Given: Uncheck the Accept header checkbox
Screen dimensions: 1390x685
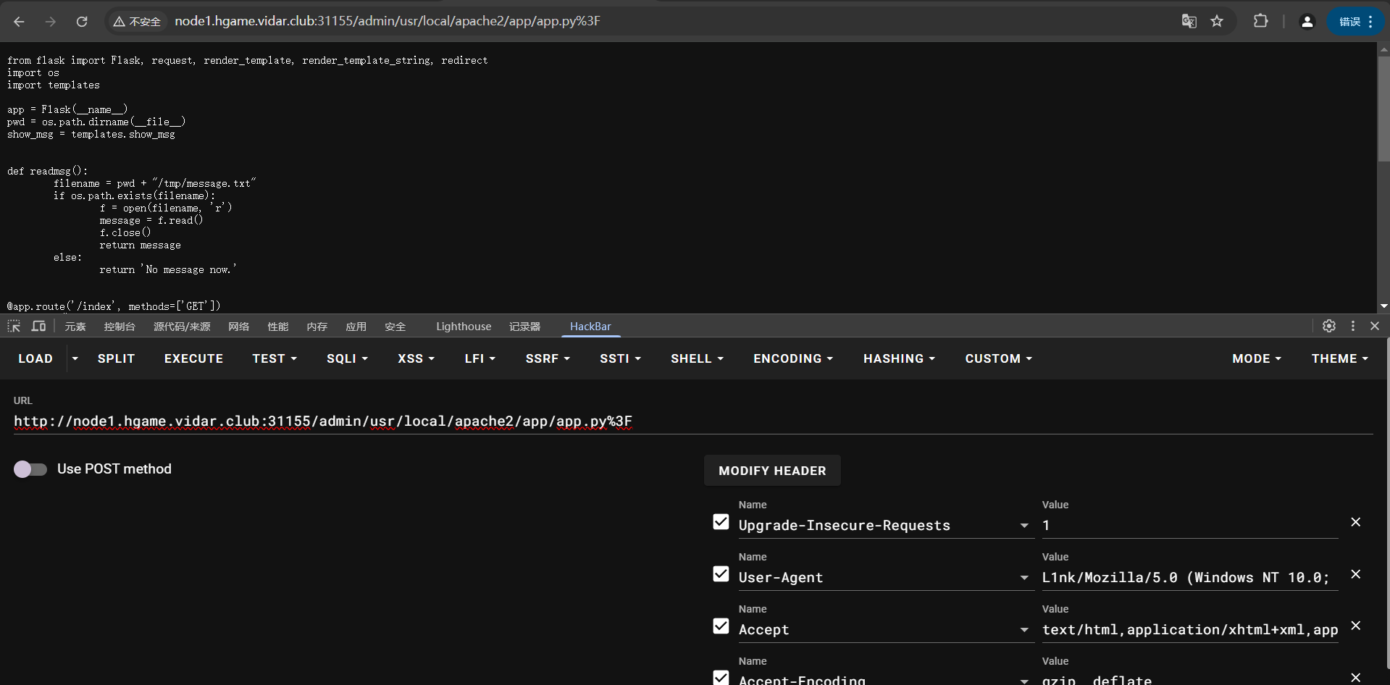Looking at the screenshot, I should point(721,626).
